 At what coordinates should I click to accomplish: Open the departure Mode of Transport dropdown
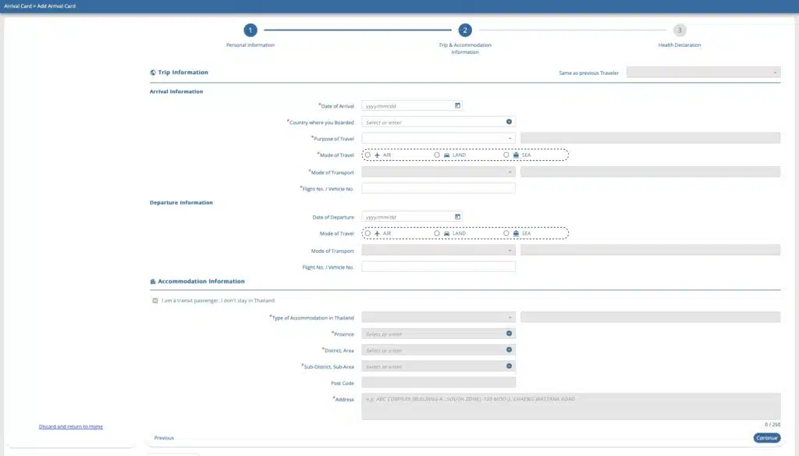point(439,251)
